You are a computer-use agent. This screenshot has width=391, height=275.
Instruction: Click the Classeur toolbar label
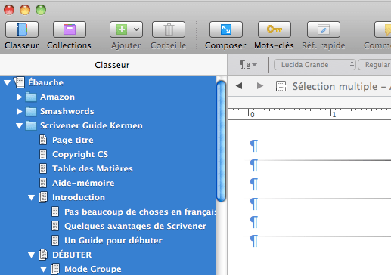coord(22,45)
